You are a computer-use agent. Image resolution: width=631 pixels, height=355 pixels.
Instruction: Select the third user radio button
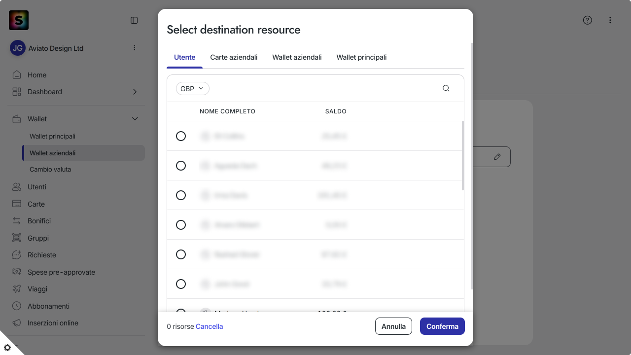(x=181, y=195)
